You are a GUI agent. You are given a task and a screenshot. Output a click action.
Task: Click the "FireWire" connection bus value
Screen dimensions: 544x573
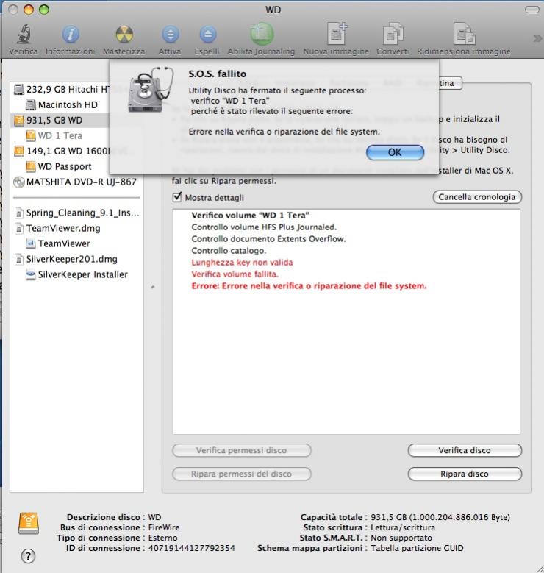(164, 527)
